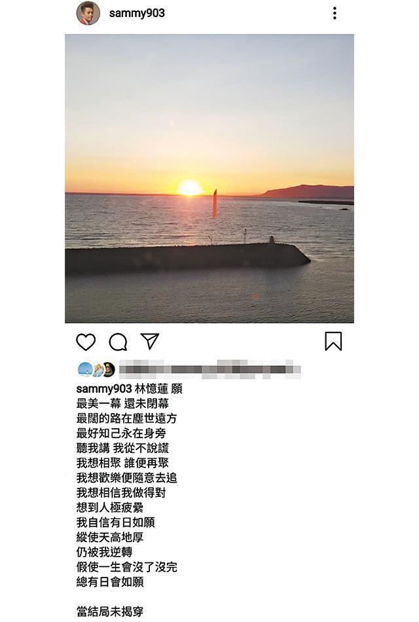Tap the orange flag in the photo
The height and width of the screenshot is (622, 419).
click(215, 204)
